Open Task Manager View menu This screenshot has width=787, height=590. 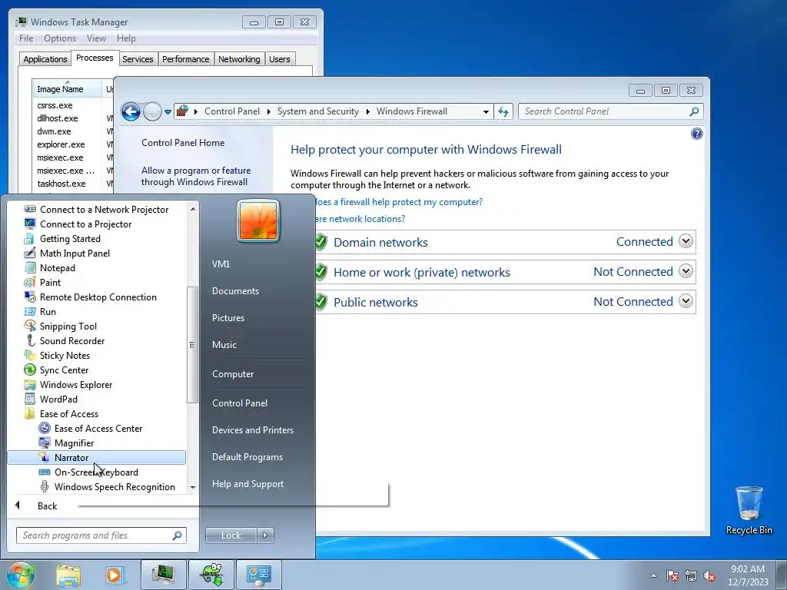click(96, 38)
